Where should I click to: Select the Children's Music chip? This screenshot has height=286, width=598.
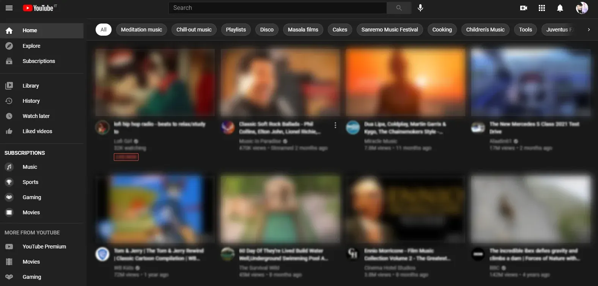[x=485, y=30]
